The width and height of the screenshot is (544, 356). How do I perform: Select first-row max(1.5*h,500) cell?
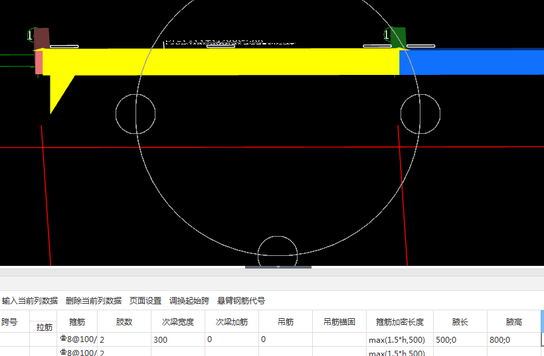(400, 339)
